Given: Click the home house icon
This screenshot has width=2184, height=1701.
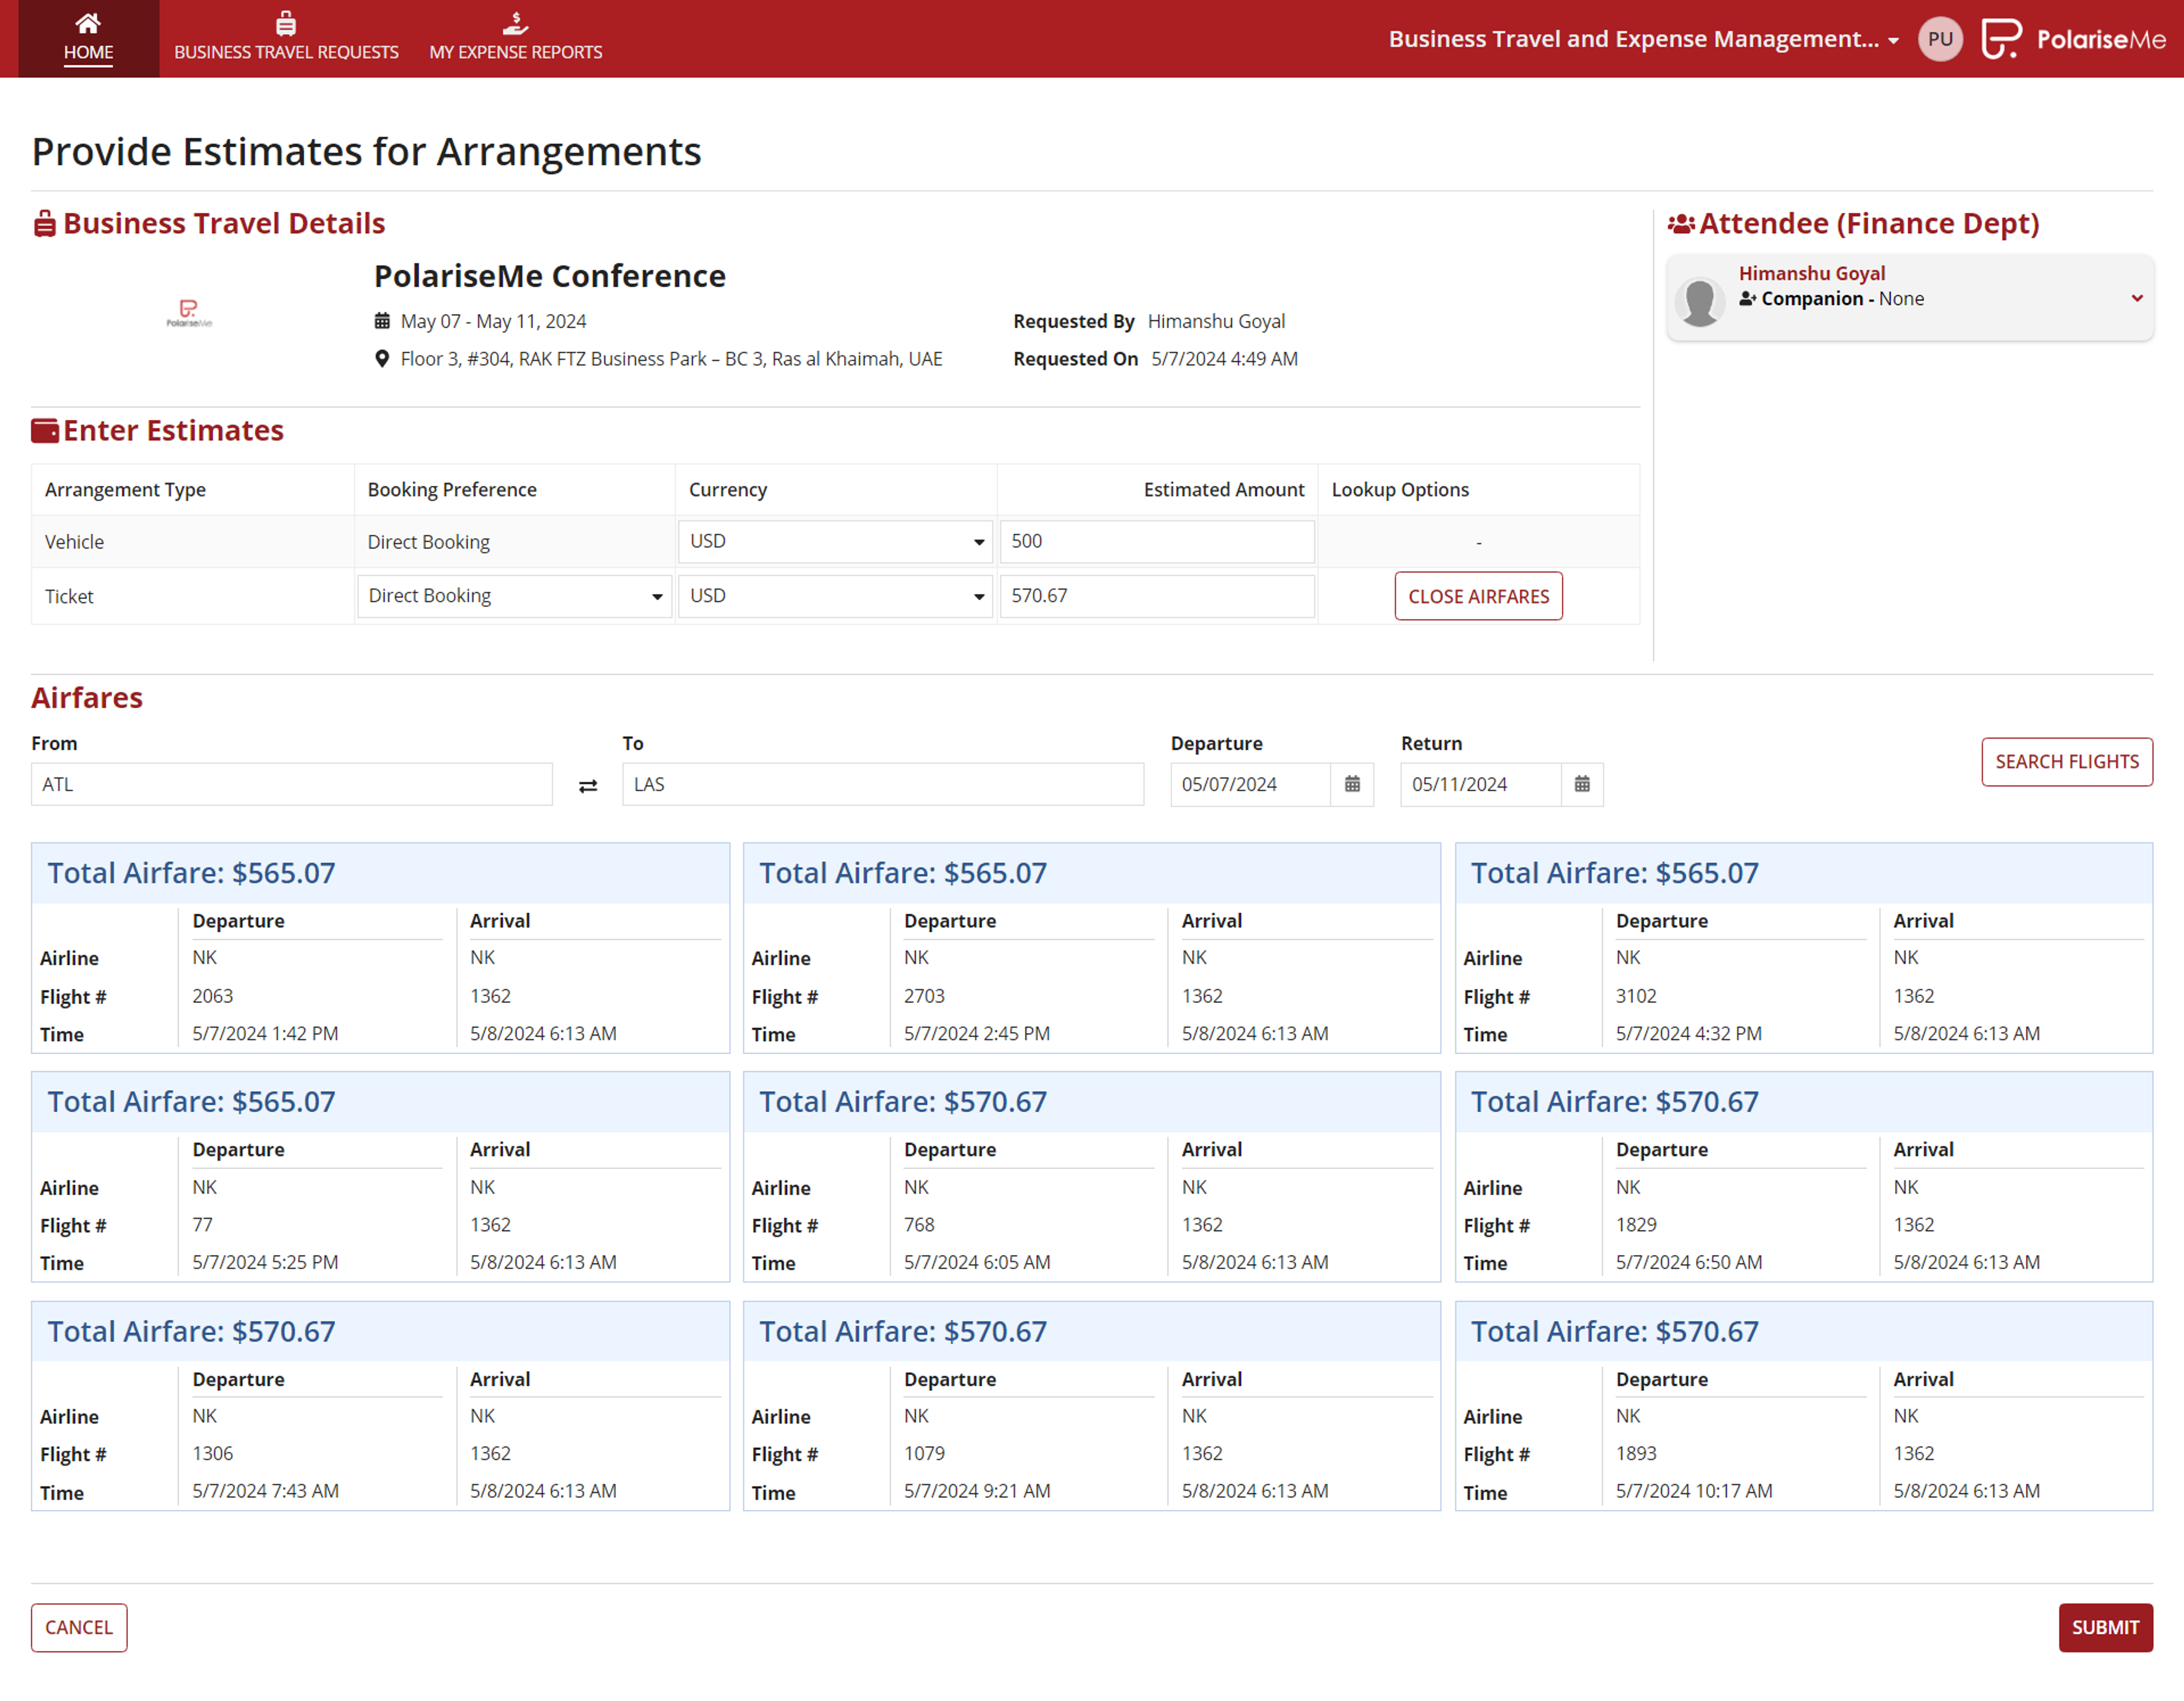Looking at the screenshot, I should tap(88, 23).
